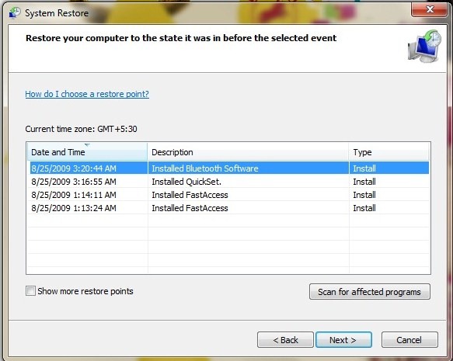Go to previous step with Back button
Screen dimensions: 453x361
(285, 340)
